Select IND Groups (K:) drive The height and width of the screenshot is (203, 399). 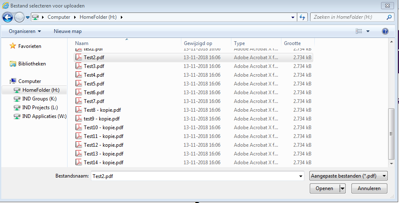click(39, 99)
